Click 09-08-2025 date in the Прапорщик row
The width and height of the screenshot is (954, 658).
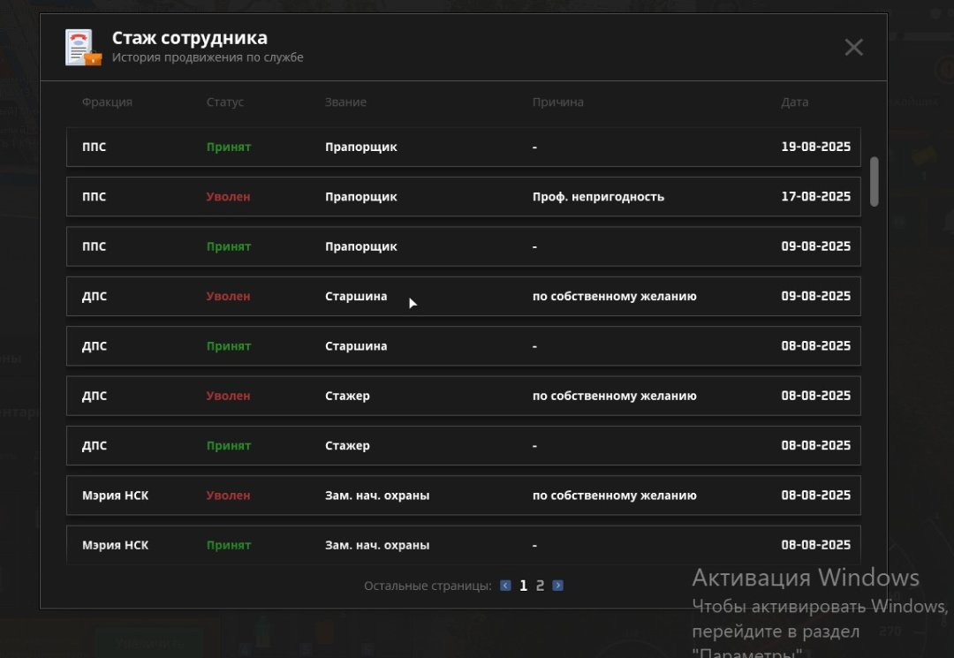click(x=816, y=246)
